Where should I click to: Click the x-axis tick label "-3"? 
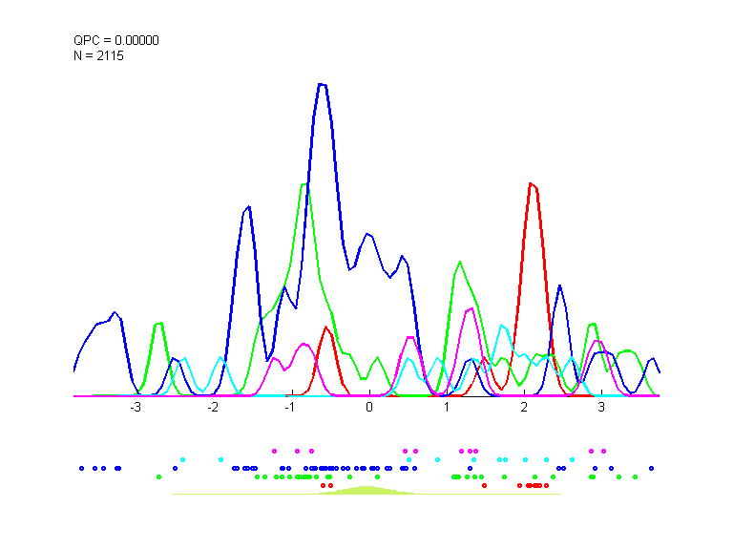pyautogui.click(x=135, y=407)
